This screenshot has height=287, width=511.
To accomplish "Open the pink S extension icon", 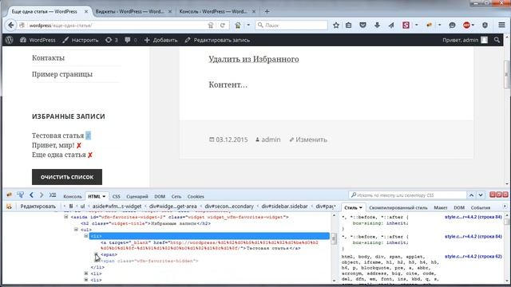I will click(x=406, y=25).
